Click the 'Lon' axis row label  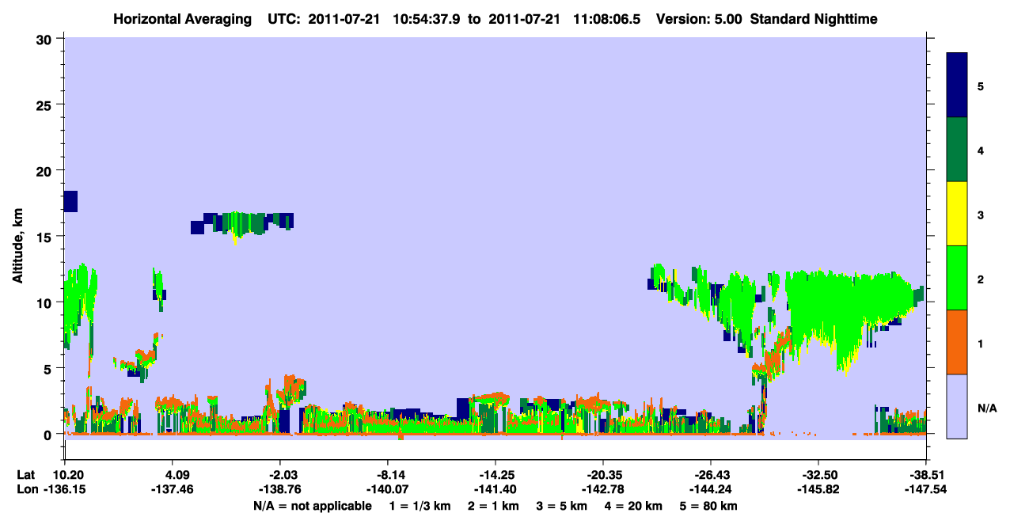click(26, 490)
